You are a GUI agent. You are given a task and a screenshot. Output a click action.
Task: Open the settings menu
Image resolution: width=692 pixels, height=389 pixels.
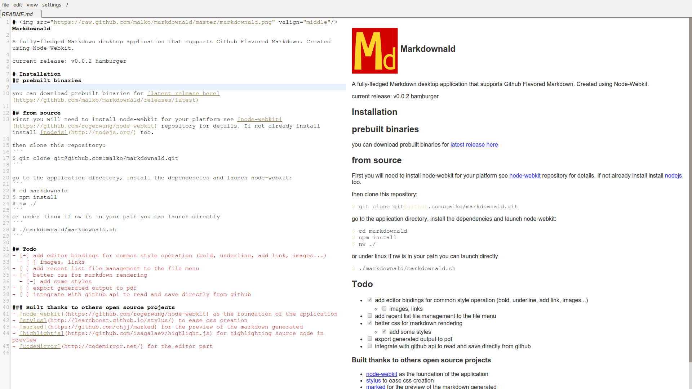52,5
